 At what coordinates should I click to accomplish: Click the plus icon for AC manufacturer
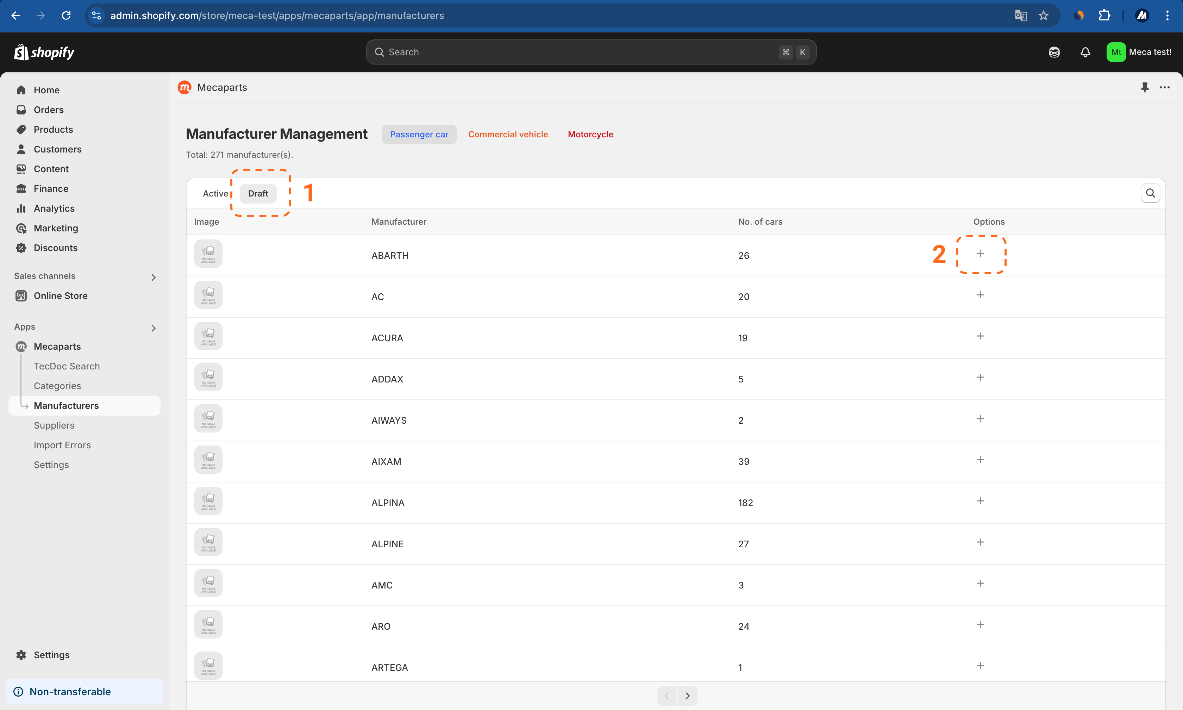coord(980,295)
